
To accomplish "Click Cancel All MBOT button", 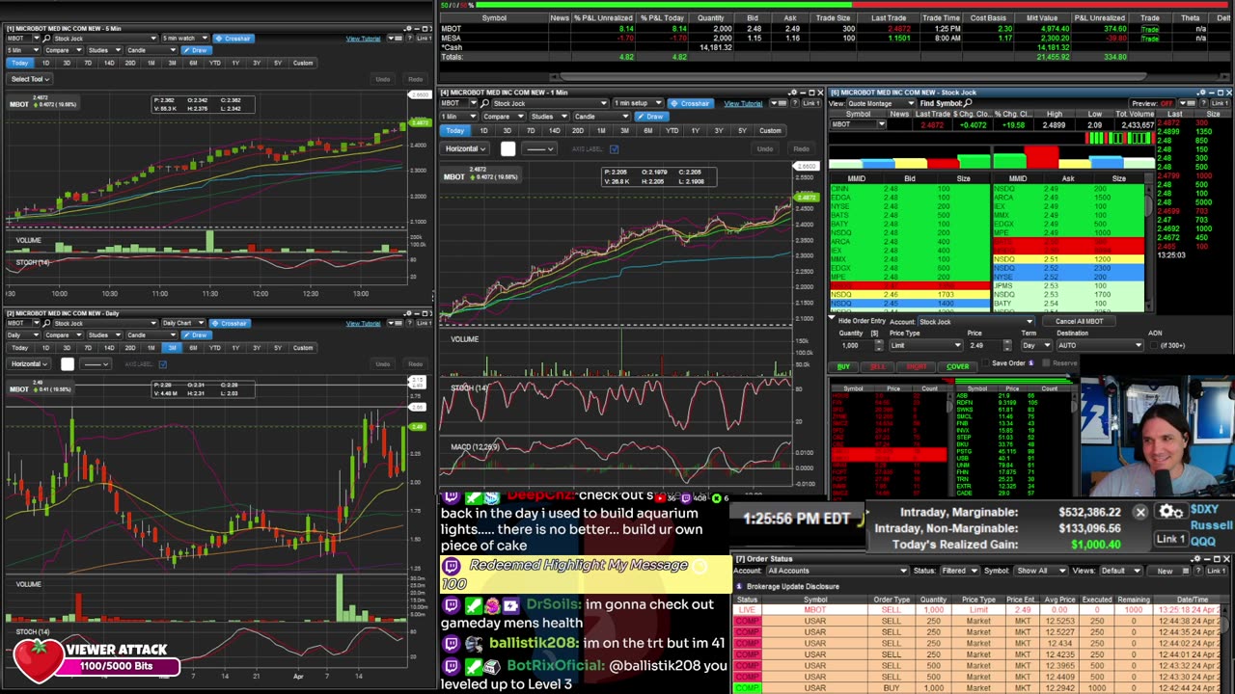I will pyautogui.click(x=1079, y=322).
